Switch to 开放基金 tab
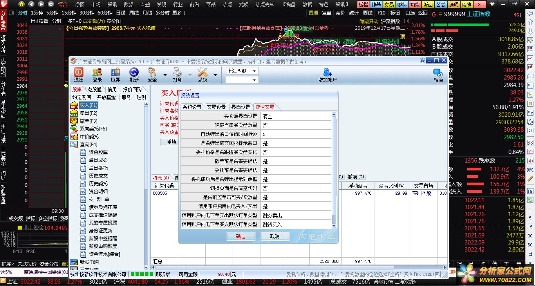This screenshot has height=286, width=535. tap(107, 97)
